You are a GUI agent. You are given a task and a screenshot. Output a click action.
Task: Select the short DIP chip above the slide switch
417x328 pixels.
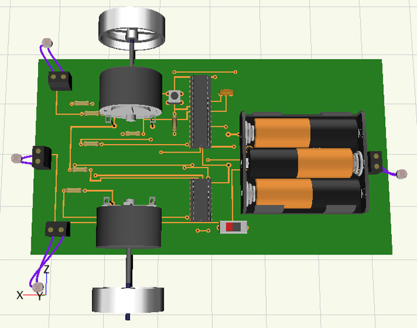(201, 200)
